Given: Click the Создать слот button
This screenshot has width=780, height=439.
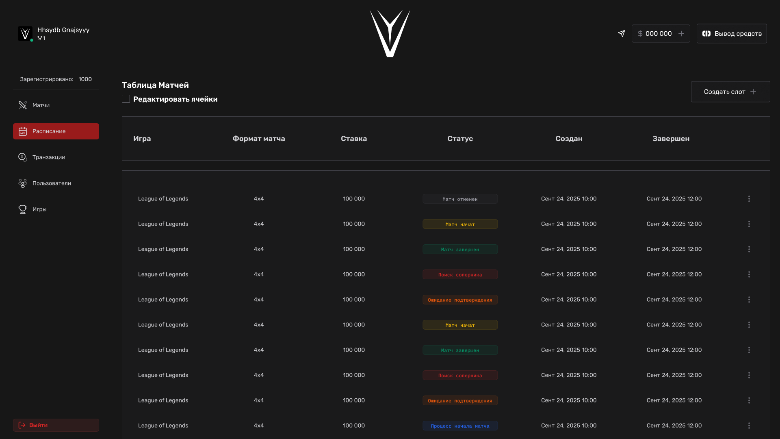Looking at the screenshot, I should (730, 91).
